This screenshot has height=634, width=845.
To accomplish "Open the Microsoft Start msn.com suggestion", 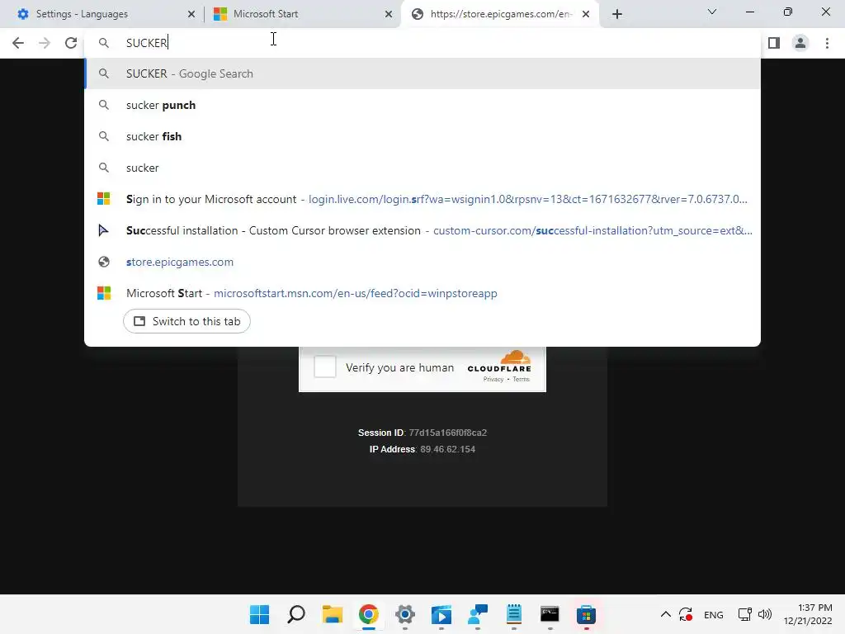I will tap(422, 293).
